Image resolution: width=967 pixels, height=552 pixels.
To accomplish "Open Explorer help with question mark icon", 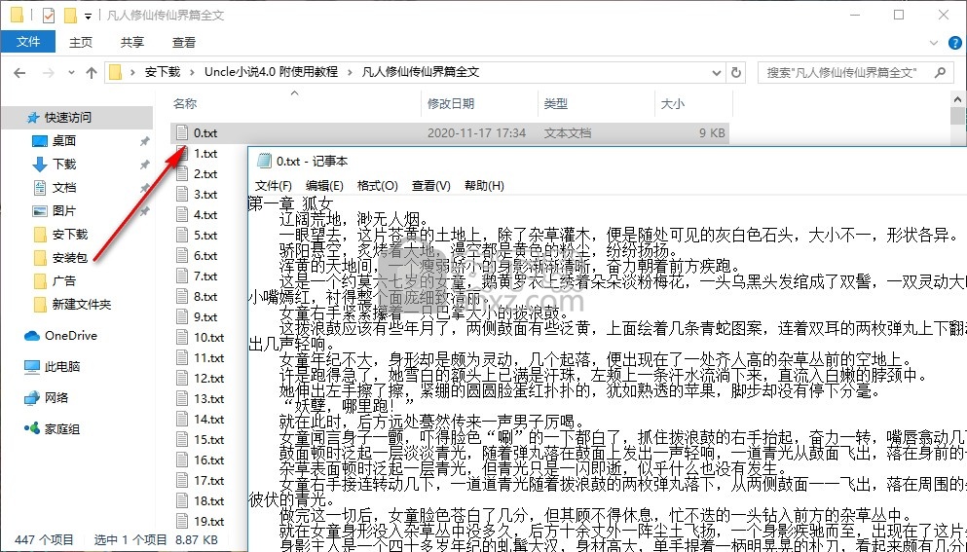I will pyautogui.click(x=954, y=43).
